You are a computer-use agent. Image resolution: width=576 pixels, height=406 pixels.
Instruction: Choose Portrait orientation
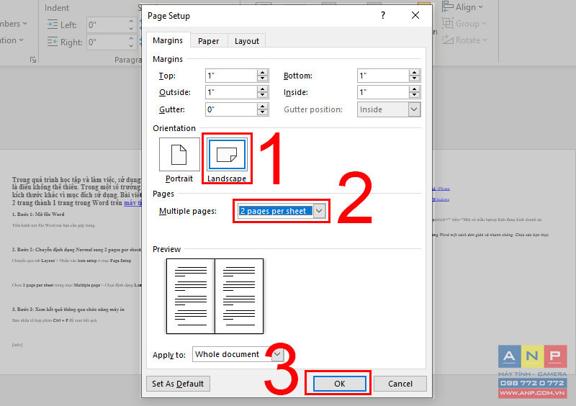pos(179,160)
